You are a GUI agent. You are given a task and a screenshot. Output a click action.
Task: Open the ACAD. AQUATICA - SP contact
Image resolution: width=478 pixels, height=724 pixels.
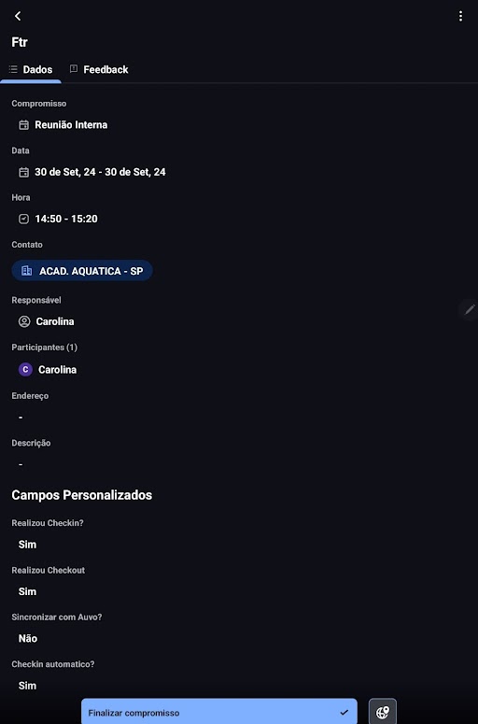[82, 271]
